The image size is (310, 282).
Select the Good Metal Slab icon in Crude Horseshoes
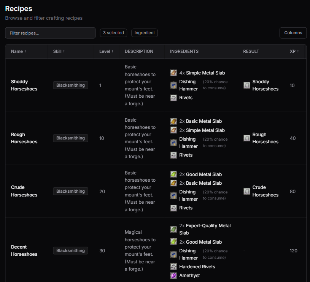click(x=173, y=174)
